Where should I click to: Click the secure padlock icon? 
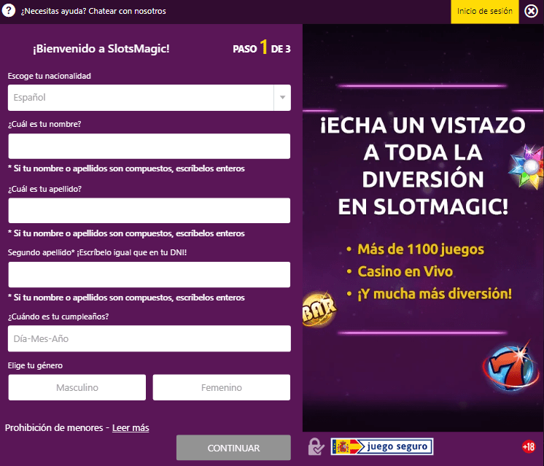click(316, 446)
